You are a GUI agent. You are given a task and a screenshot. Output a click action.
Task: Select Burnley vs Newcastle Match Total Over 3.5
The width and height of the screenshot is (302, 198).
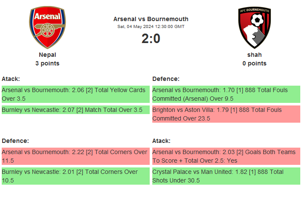point(75,110)
